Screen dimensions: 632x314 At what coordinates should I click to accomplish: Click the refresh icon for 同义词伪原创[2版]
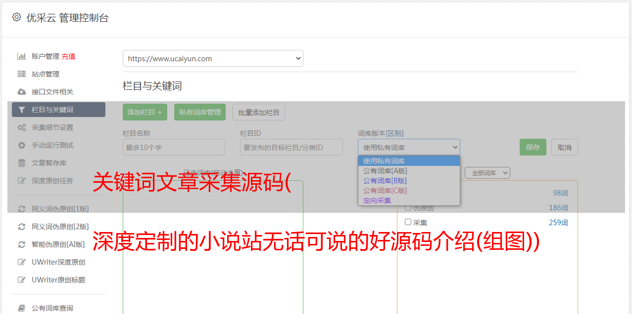pos(21,227)
